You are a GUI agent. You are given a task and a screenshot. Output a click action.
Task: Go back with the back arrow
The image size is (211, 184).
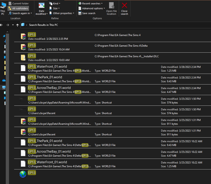click(1, 25)
